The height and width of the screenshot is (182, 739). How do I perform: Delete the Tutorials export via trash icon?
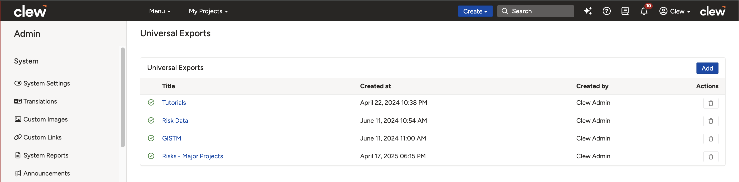710,103
